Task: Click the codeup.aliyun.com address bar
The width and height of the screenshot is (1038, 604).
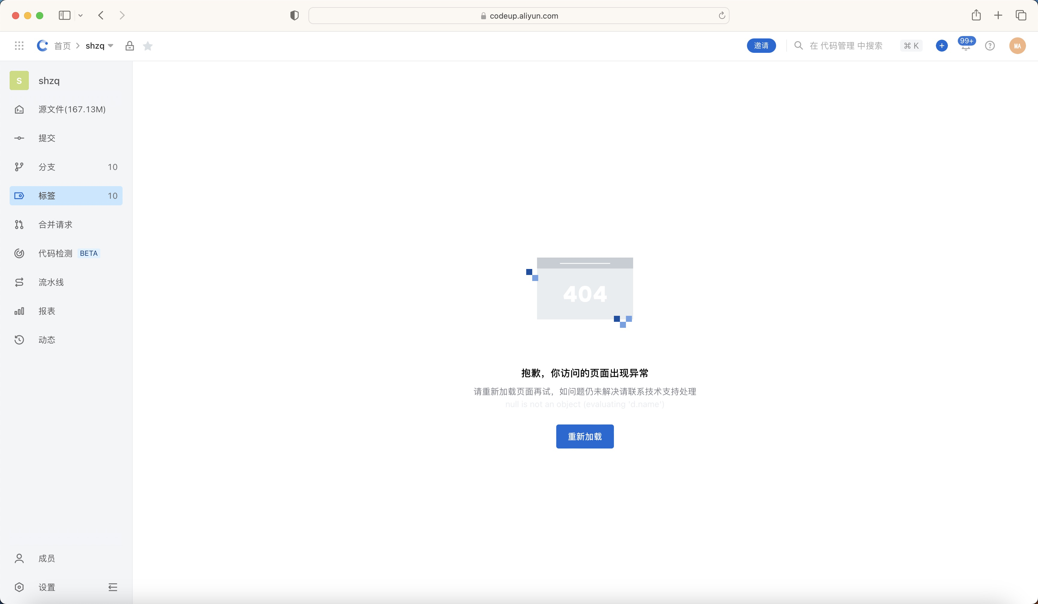Action: 519,16
